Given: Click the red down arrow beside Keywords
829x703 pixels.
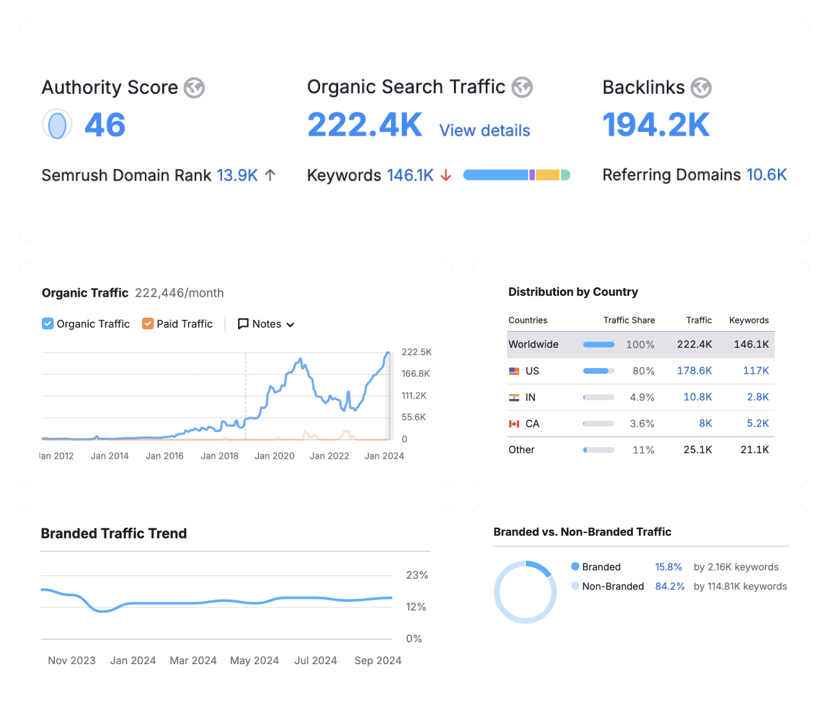Looking at the screenshot, I should [446, 176].
